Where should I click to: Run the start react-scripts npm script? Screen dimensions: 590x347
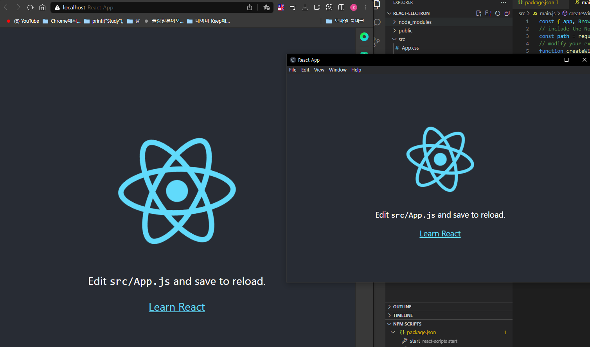pyautogui.click(x=449, y=341)
